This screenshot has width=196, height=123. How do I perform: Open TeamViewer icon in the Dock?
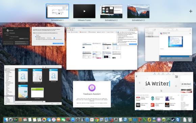coord(178,120)
